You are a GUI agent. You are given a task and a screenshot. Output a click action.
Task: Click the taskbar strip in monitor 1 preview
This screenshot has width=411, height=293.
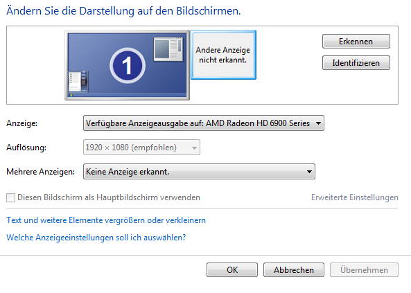(x=127, y=95)
